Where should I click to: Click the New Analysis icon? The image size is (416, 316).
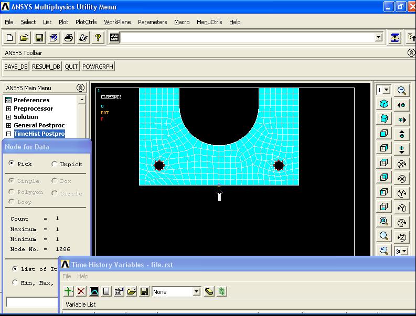[9, 38]
